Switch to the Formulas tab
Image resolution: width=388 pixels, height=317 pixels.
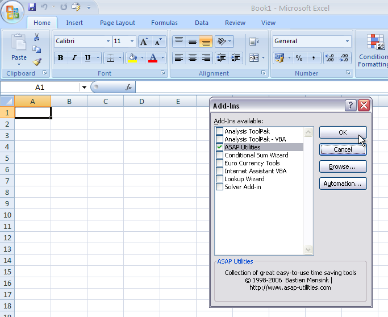point(164,23)
